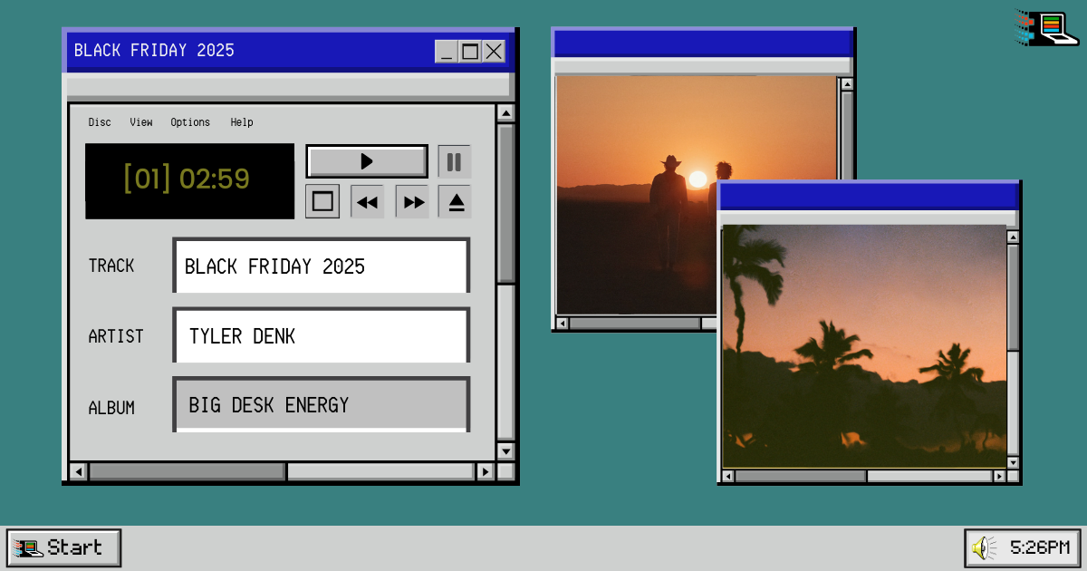The height and width of the screenshot is (571, 1087).
Task: Close the BLACK FRIDAY 2025 window
Action: pyautogui.click(x=494, y=52)
